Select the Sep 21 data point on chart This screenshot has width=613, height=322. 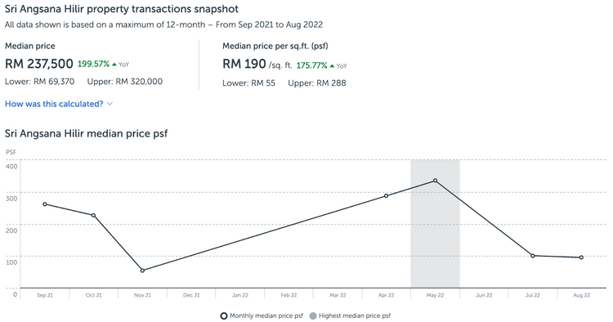[x=45, y=204]
